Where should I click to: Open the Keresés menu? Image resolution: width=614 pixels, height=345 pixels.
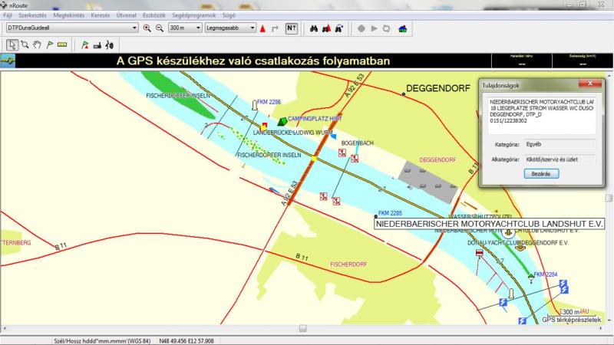pyautogui.click(x=101, y=15)
